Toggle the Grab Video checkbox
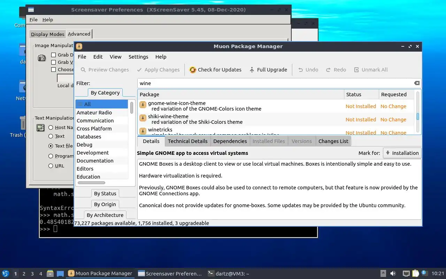This screenshot has width=446, height=279. coord(53,62)
